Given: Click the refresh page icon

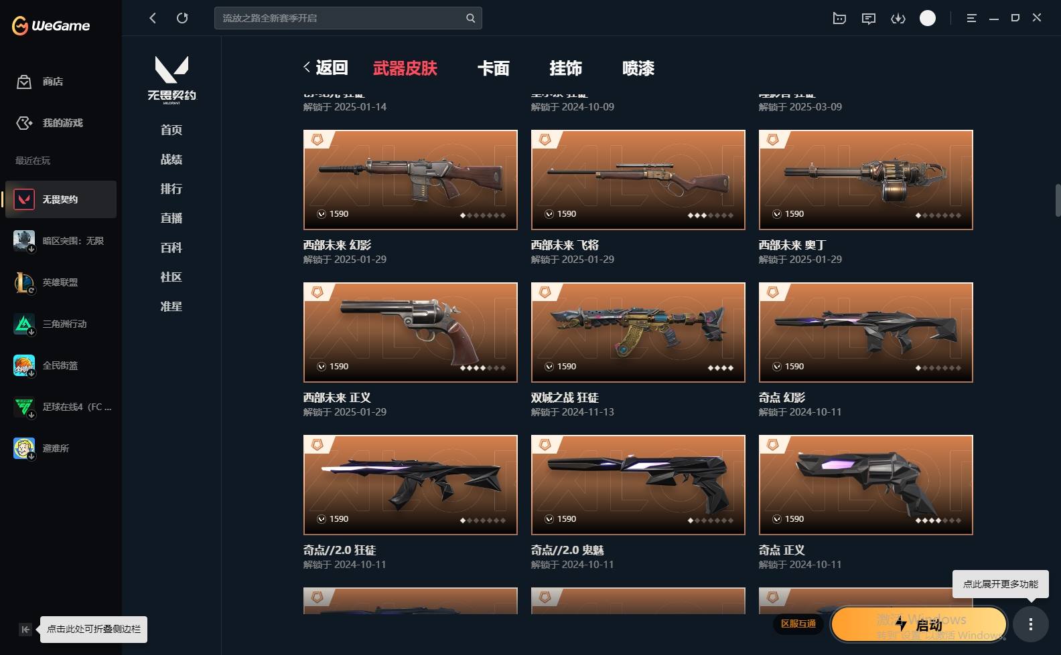Looking at the screenshot, I should coord(182,18).
